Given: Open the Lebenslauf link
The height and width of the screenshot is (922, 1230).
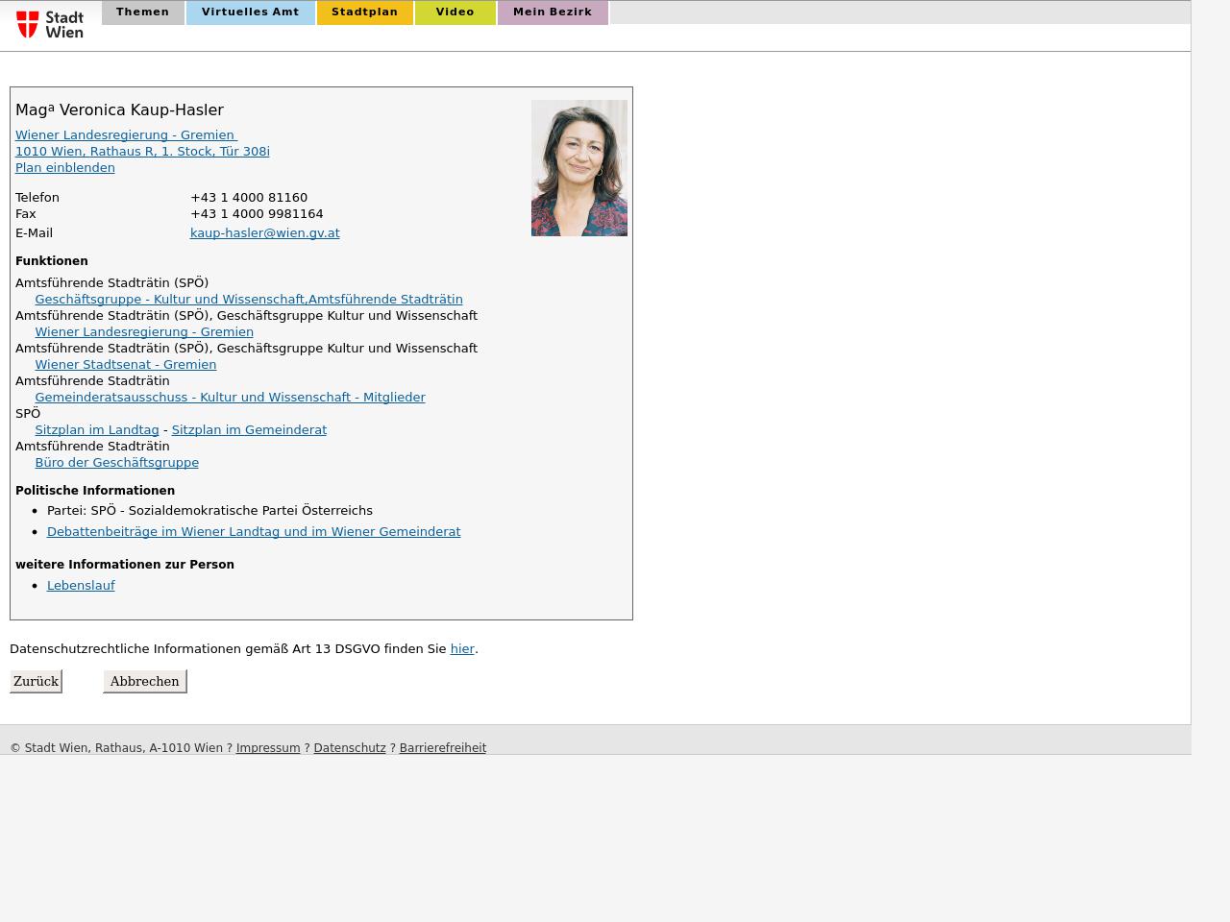Looking at the screenshot, I should click(x=81, y=586).
